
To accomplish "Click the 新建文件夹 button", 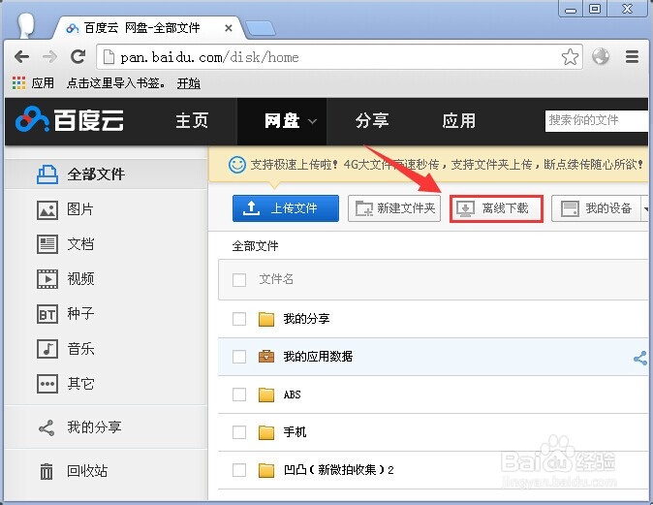I will (394, 208).
